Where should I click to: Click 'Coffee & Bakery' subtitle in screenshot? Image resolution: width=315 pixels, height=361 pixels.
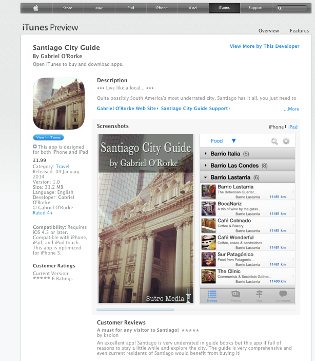(x=230, y=226)
